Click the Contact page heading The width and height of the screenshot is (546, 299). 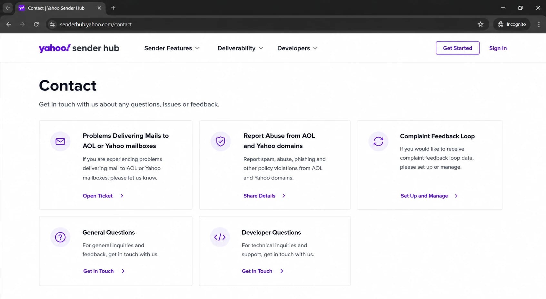point(68,86)
